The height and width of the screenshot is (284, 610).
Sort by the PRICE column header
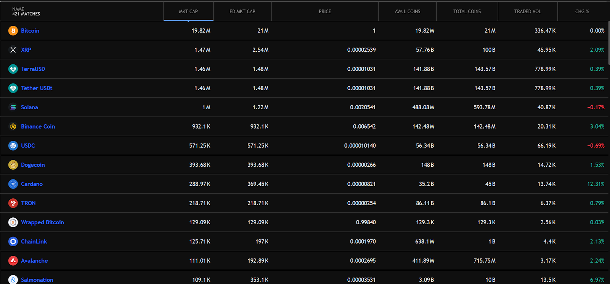coord(325,11)
